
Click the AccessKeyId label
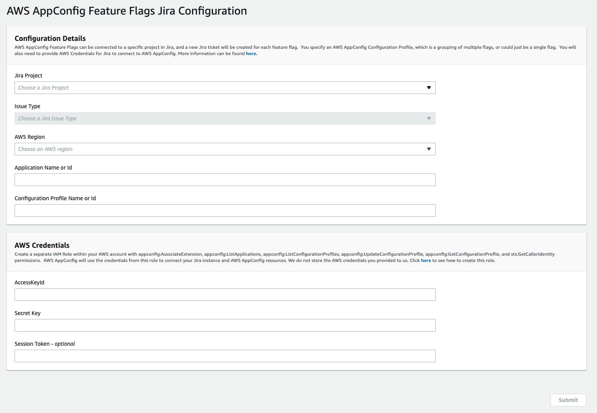coord(30,282)
